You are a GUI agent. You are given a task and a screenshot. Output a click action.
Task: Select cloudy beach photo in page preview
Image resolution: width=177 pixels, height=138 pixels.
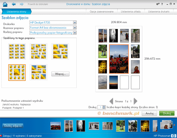pyautogui.click(x=103, y=82)
